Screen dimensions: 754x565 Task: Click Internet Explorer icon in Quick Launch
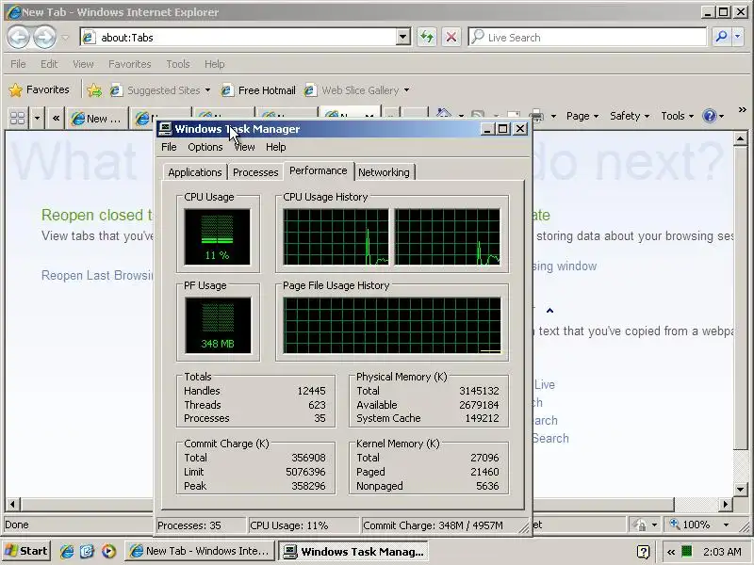point(67,551)
